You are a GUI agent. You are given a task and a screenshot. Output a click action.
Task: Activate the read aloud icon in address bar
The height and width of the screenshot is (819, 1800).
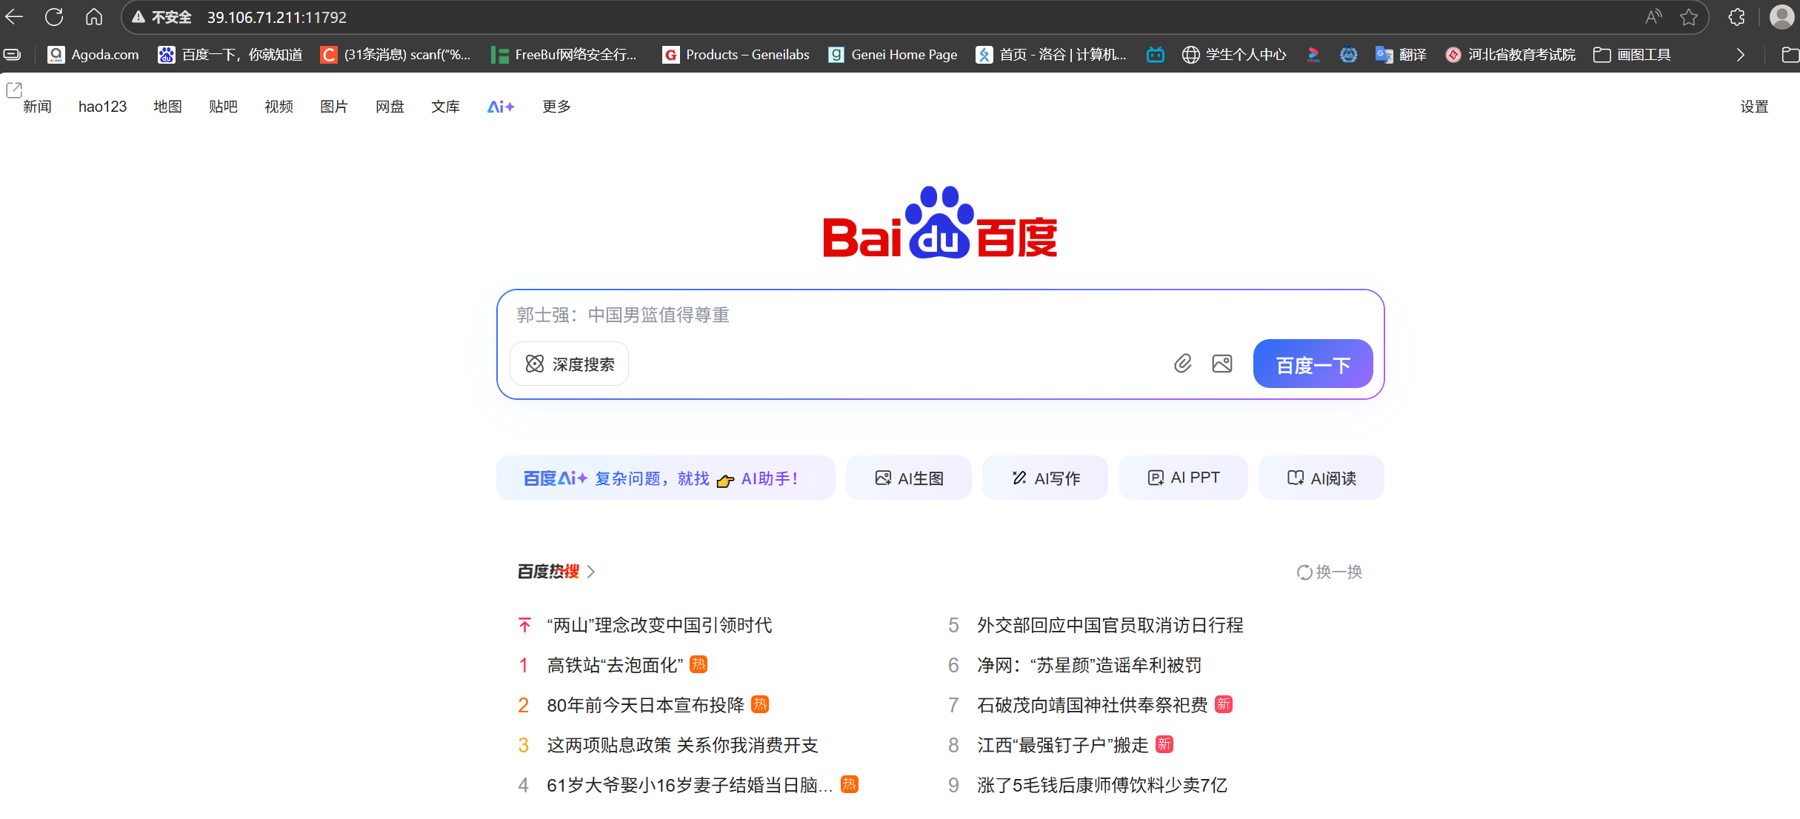click(1653, 16)
